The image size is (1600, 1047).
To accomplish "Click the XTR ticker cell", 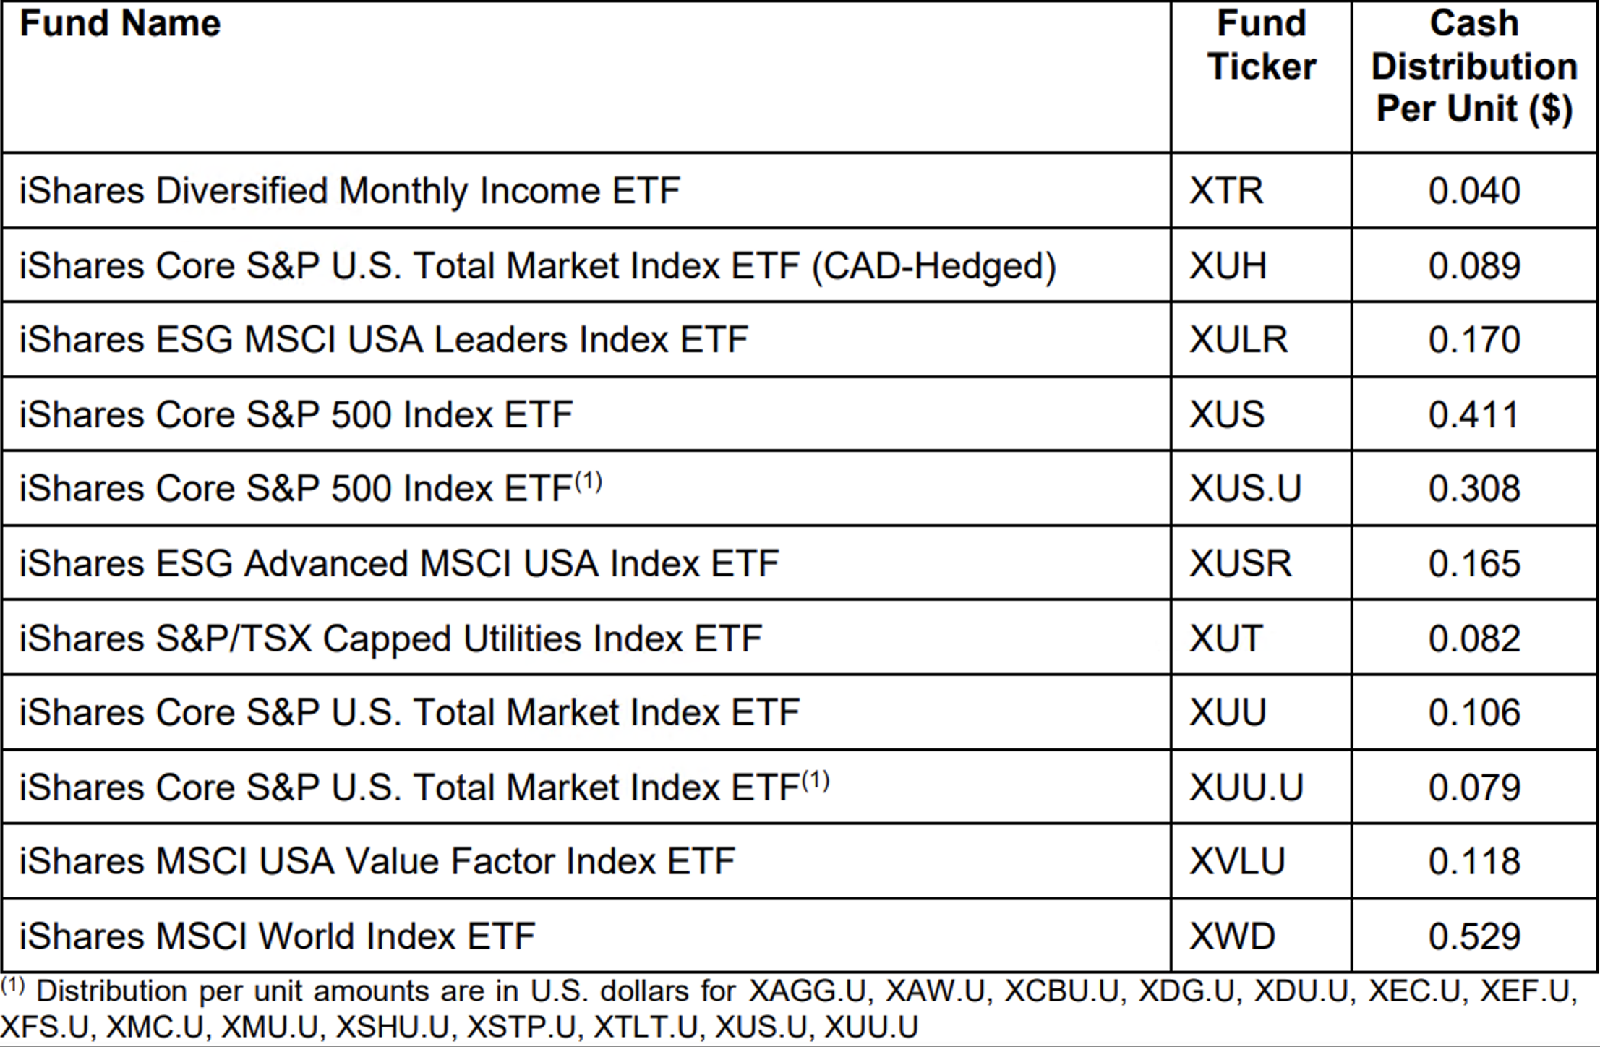I will pos(1226,192).
